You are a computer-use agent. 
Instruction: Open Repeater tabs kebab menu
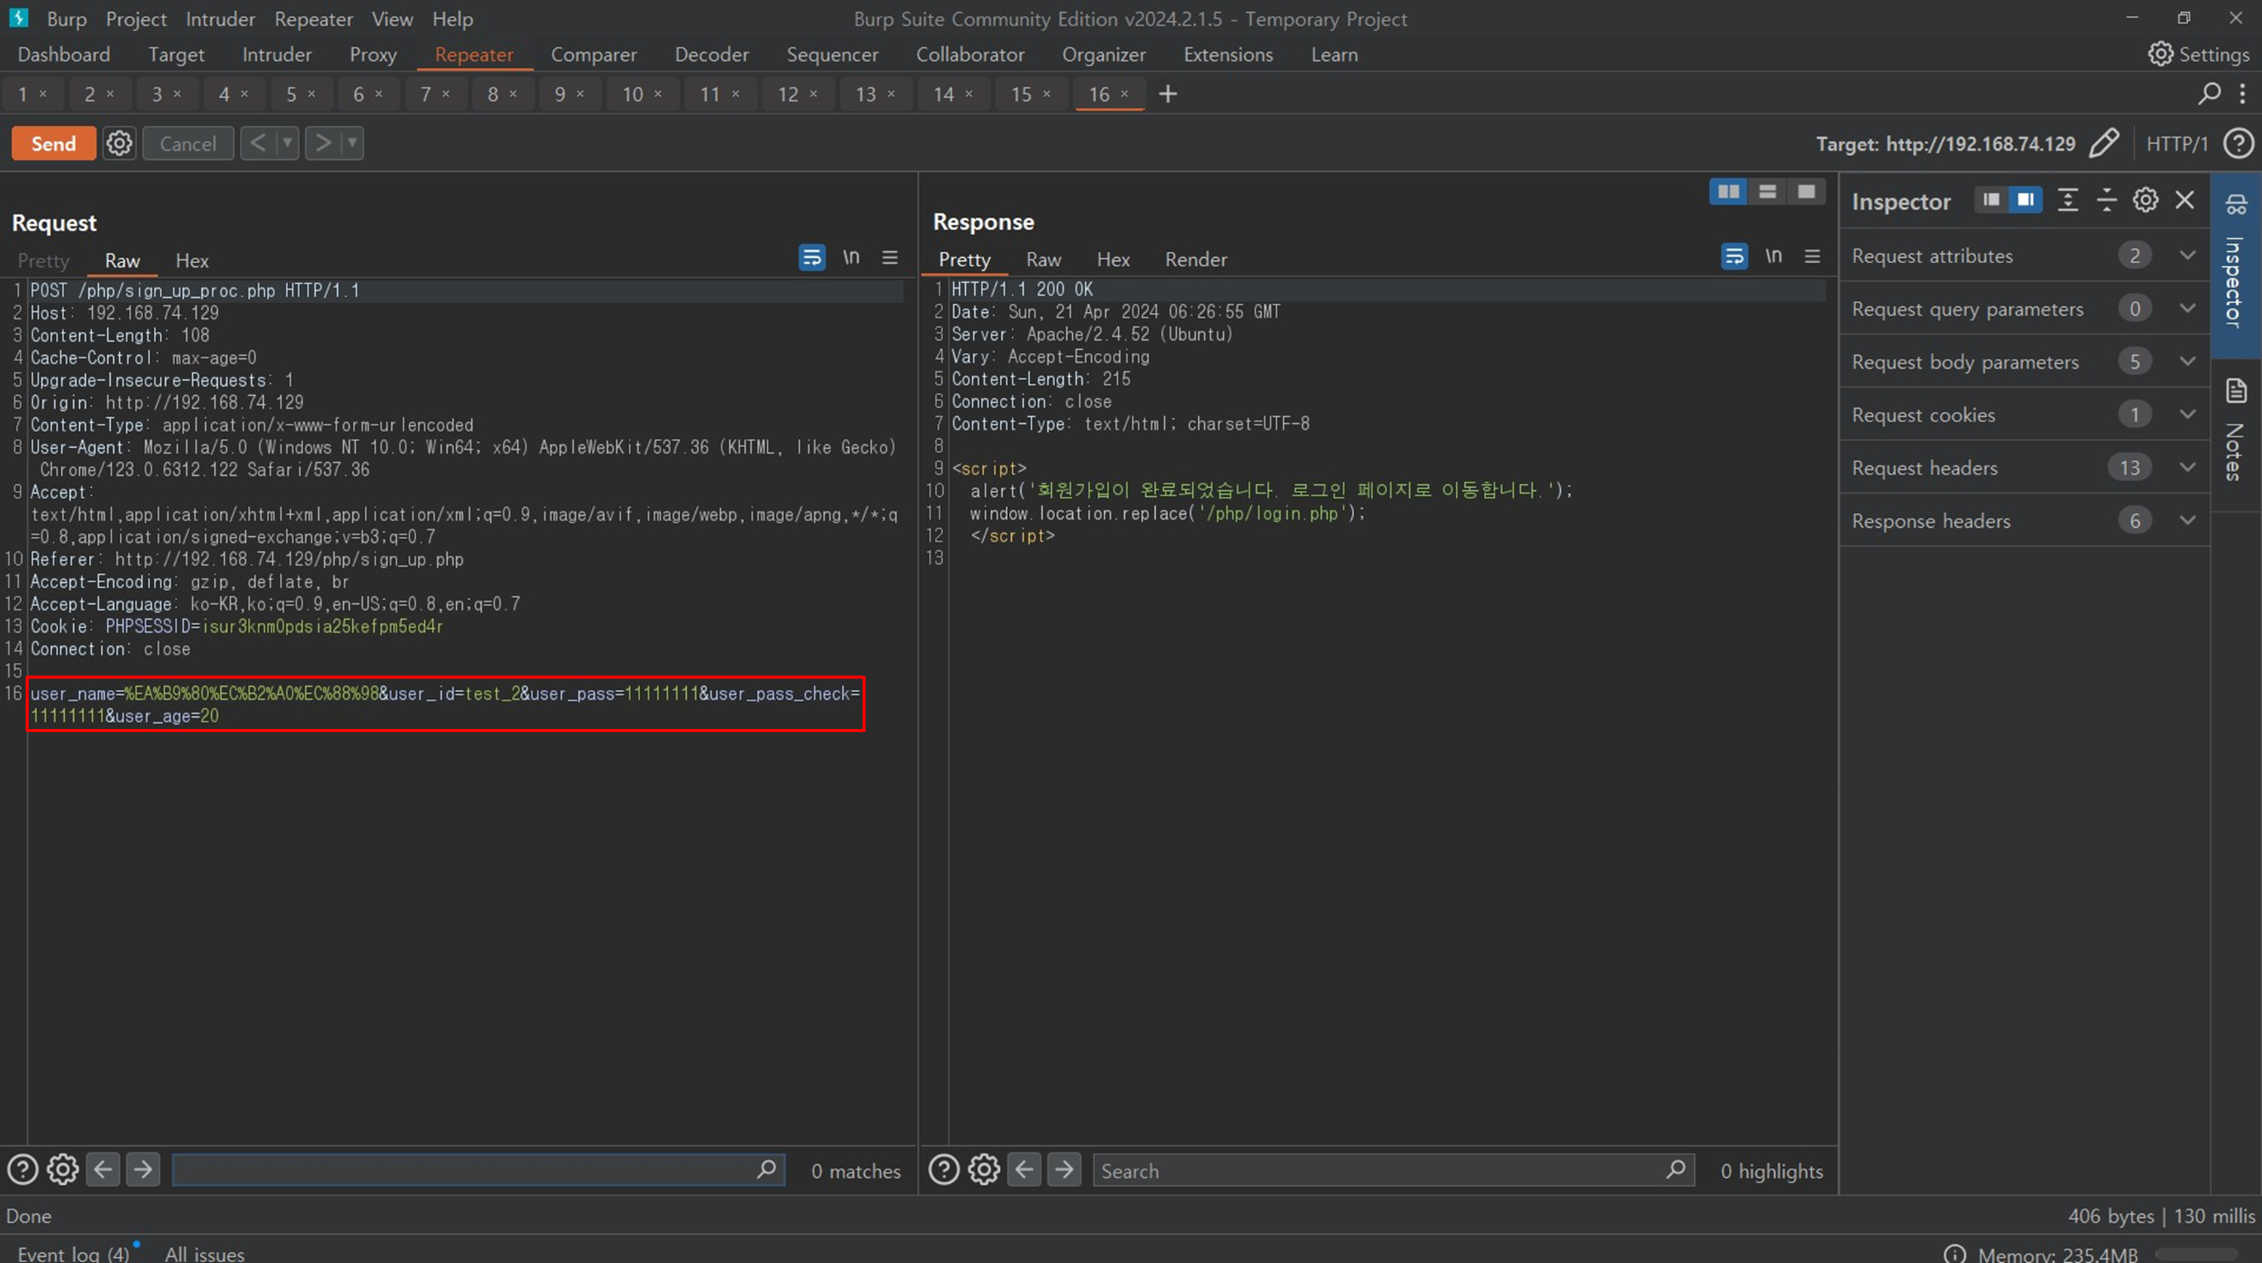pyautogui.click(x=2242, y=93)
